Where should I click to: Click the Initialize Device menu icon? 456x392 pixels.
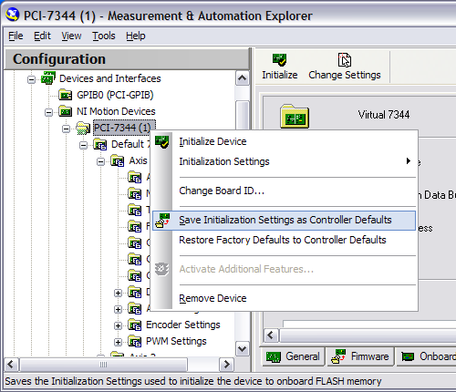[x=162, y=142]
